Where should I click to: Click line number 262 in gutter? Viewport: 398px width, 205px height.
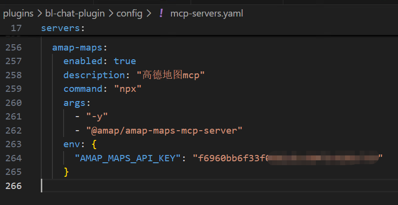[14, 130]
